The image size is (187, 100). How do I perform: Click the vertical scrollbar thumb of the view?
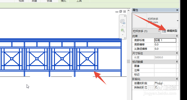click(x=129, y=61)
